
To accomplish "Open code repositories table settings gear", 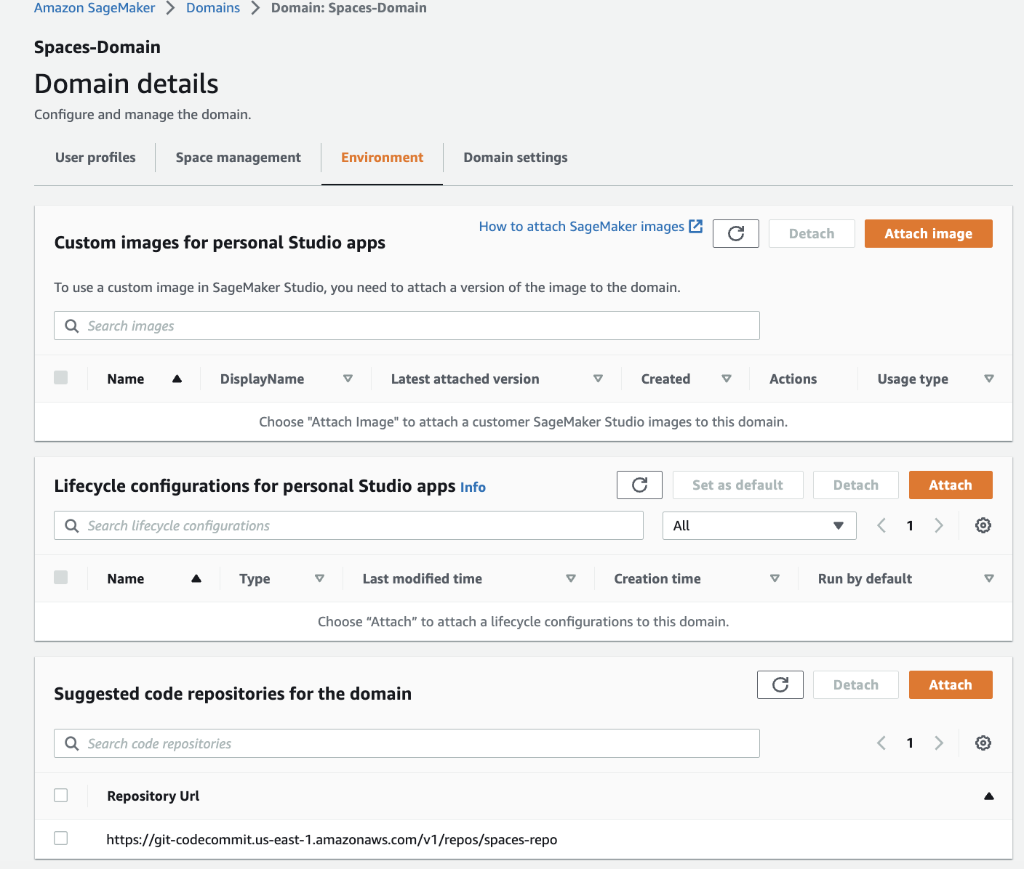I will [983, 743].
